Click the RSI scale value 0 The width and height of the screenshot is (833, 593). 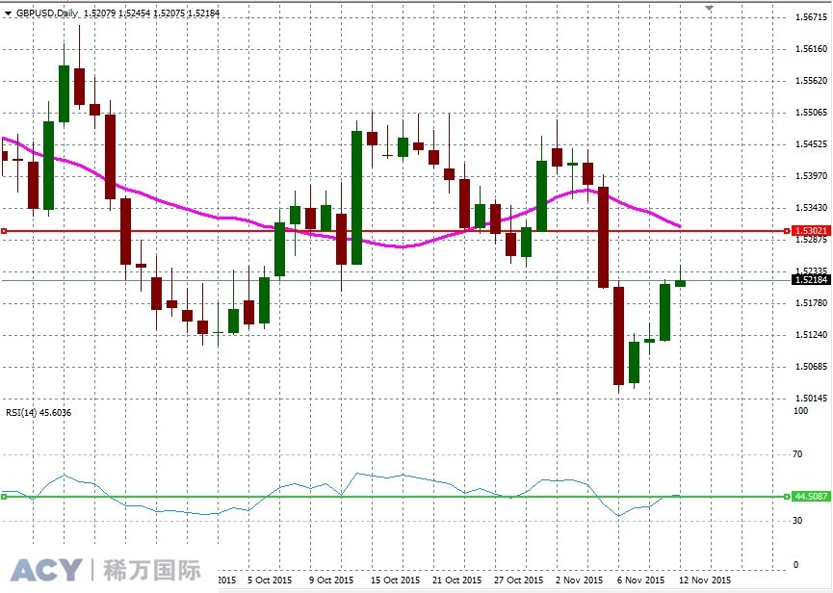click(x=795, y=565)
